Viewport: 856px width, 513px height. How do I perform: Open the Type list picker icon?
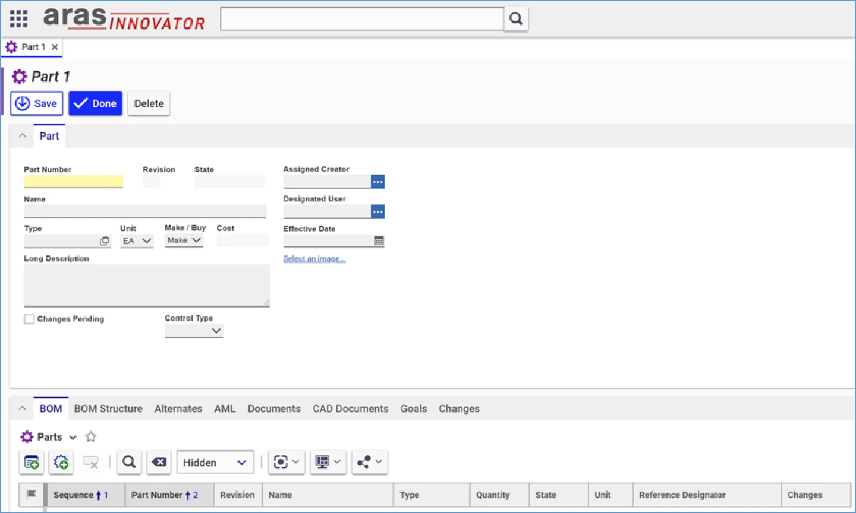pos(105,241)
